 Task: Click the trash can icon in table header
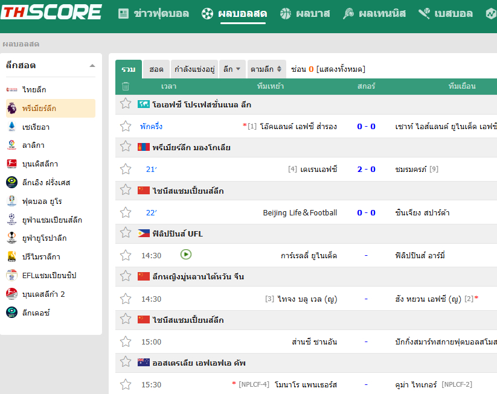point(126,86)
